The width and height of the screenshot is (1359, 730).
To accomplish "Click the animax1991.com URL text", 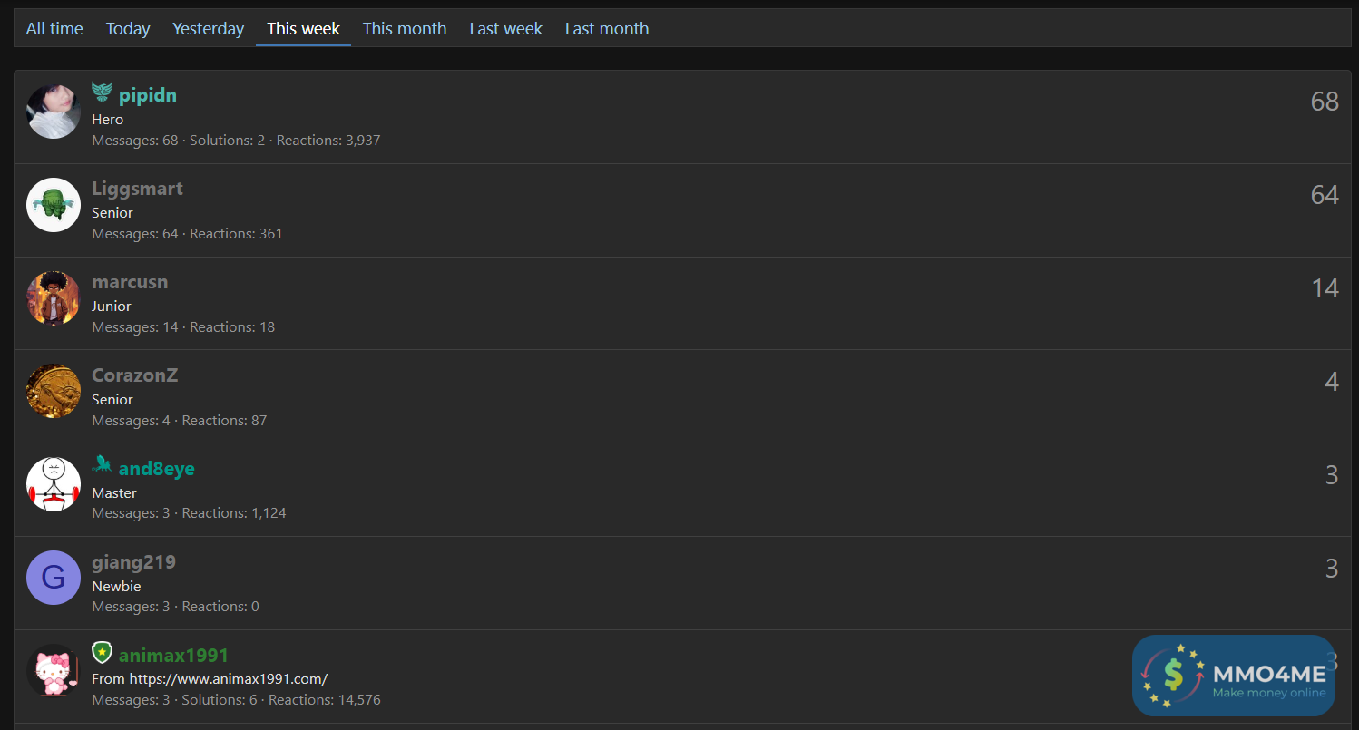I will [229, 679].
